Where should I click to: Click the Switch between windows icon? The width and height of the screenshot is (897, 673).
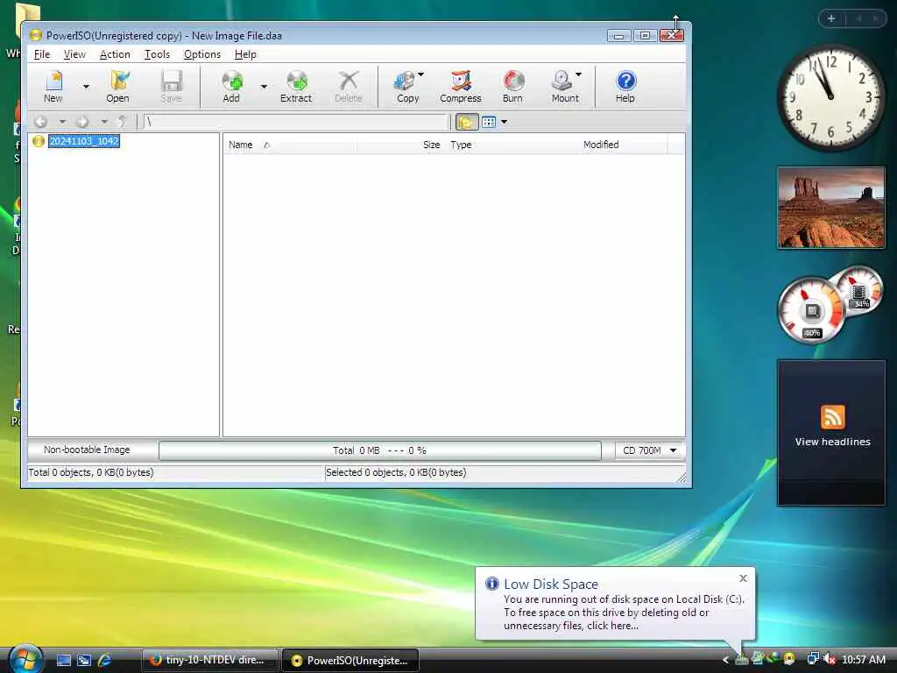click(x=84, y=660)
